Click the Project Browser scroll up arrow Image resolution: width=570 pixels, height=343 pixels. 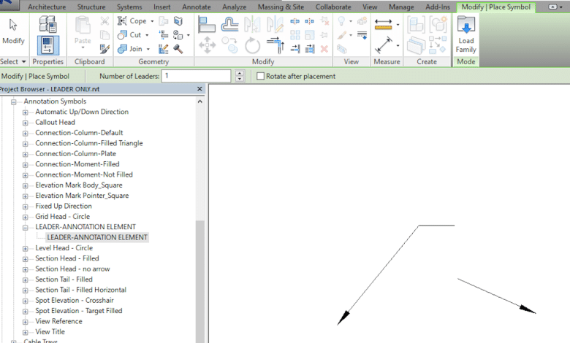pos(200,101)
